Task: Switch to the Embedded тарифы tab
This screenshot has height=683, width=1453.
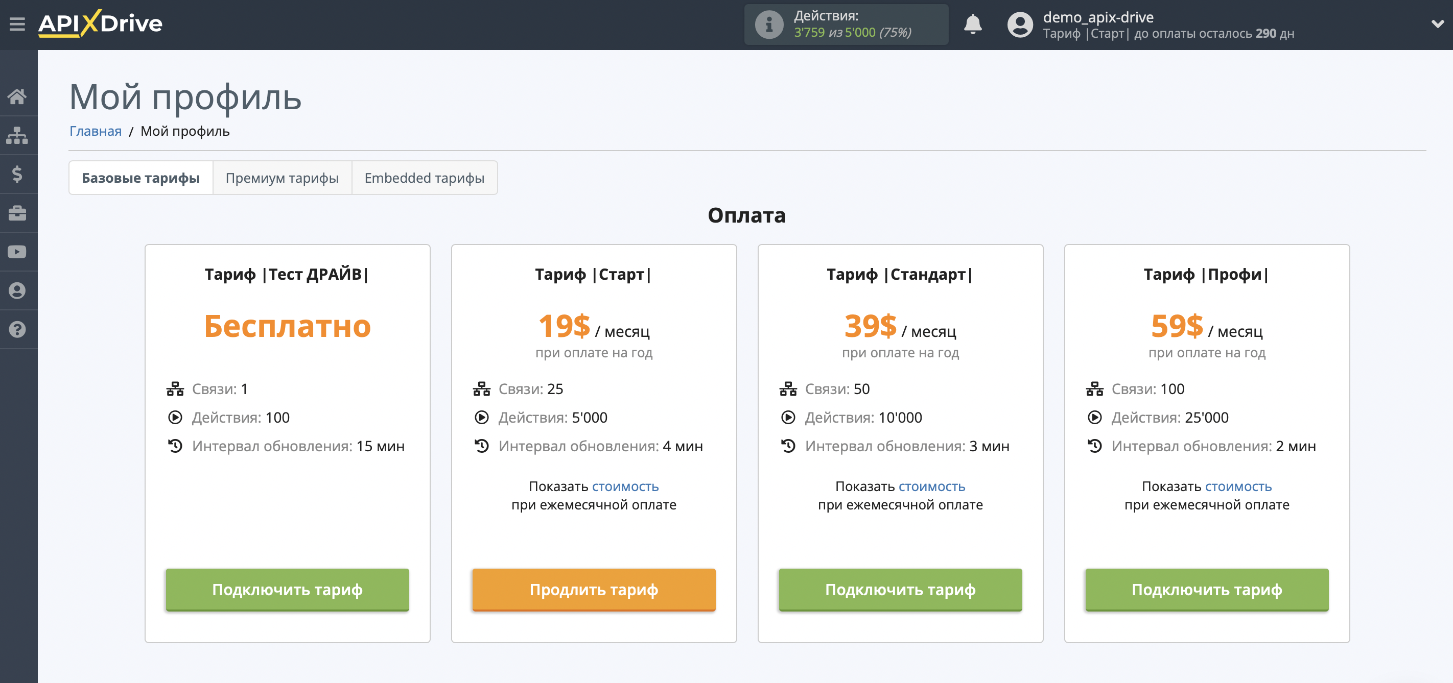Action: pyautogui.click(x=424, y=178)
